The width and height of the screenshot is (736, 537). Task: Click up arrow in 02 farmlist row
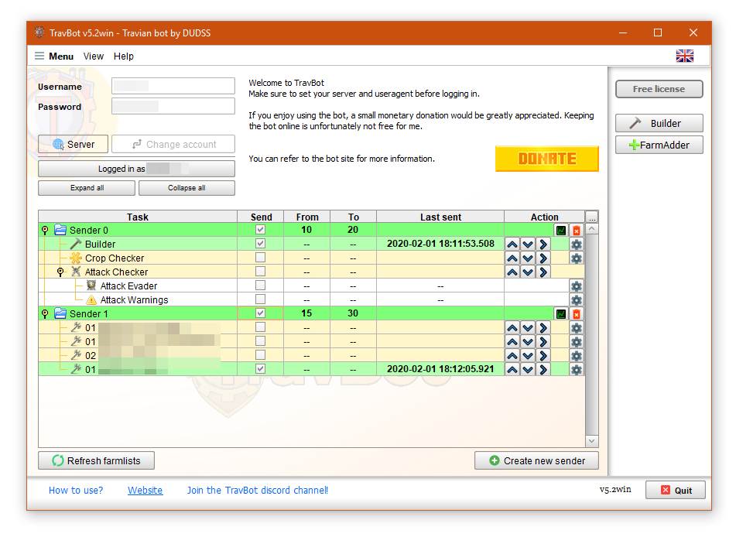point(512,355)
